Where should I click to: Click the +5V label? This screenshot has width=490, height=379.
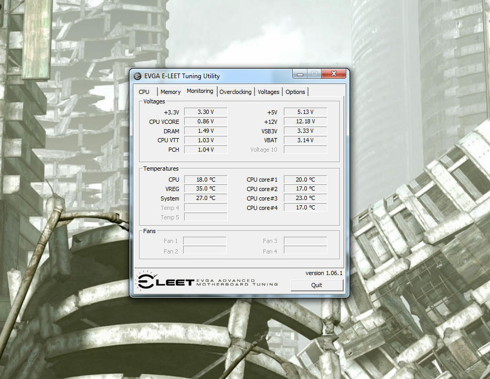(272, 112)
